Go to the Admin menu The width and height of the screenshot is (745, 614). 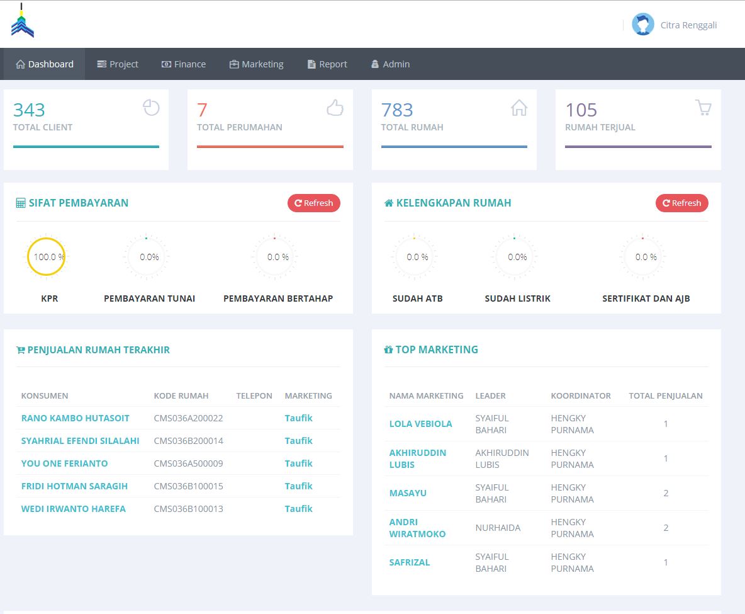[x=390, y=64]
